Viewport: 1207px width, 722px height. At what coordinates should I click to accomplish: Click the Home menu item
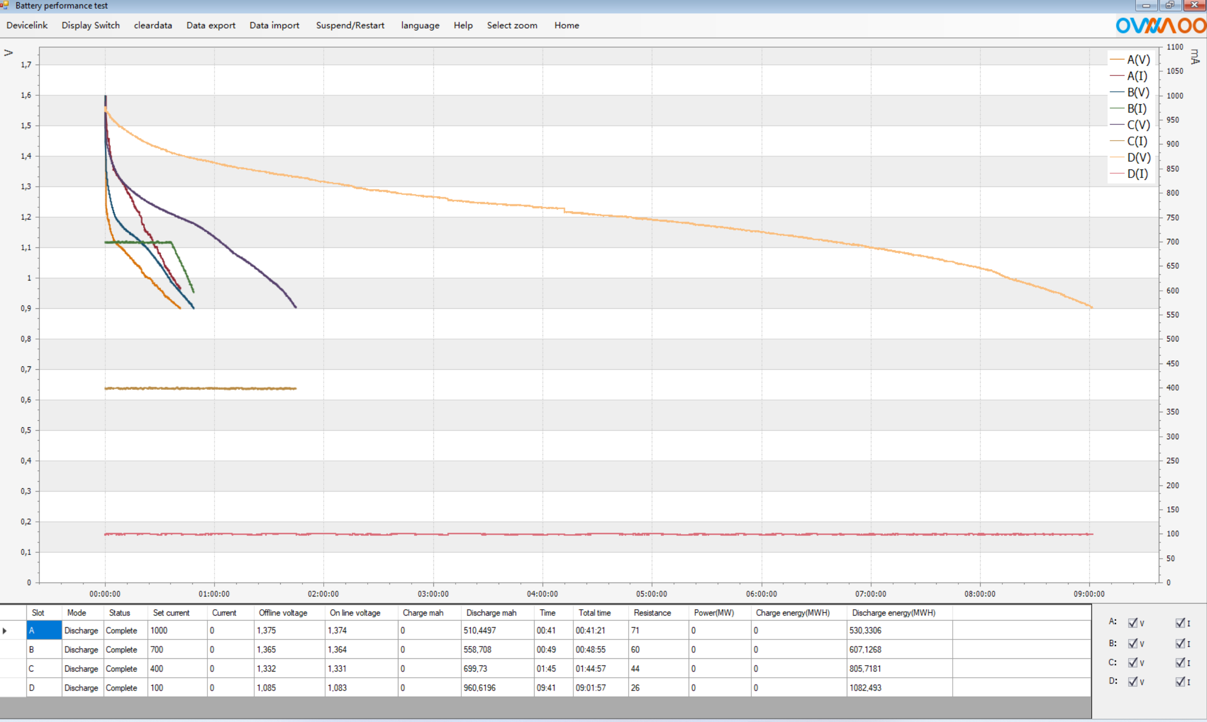[566, 25]
